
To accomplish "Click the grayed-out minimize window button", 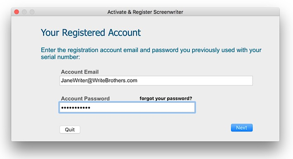I will click(24, 12).
